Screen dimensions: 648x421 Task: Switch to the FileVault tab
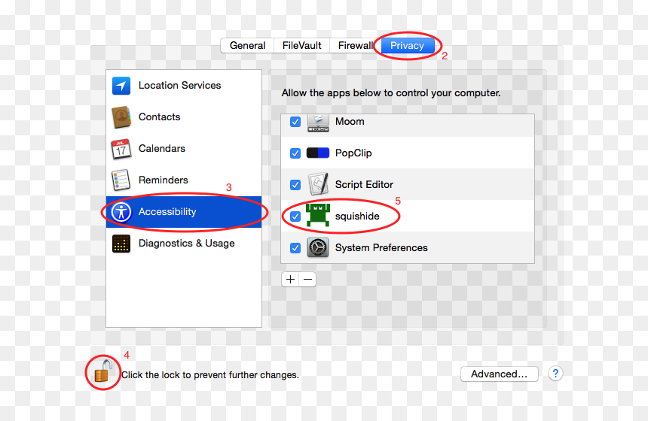[301, 45]
